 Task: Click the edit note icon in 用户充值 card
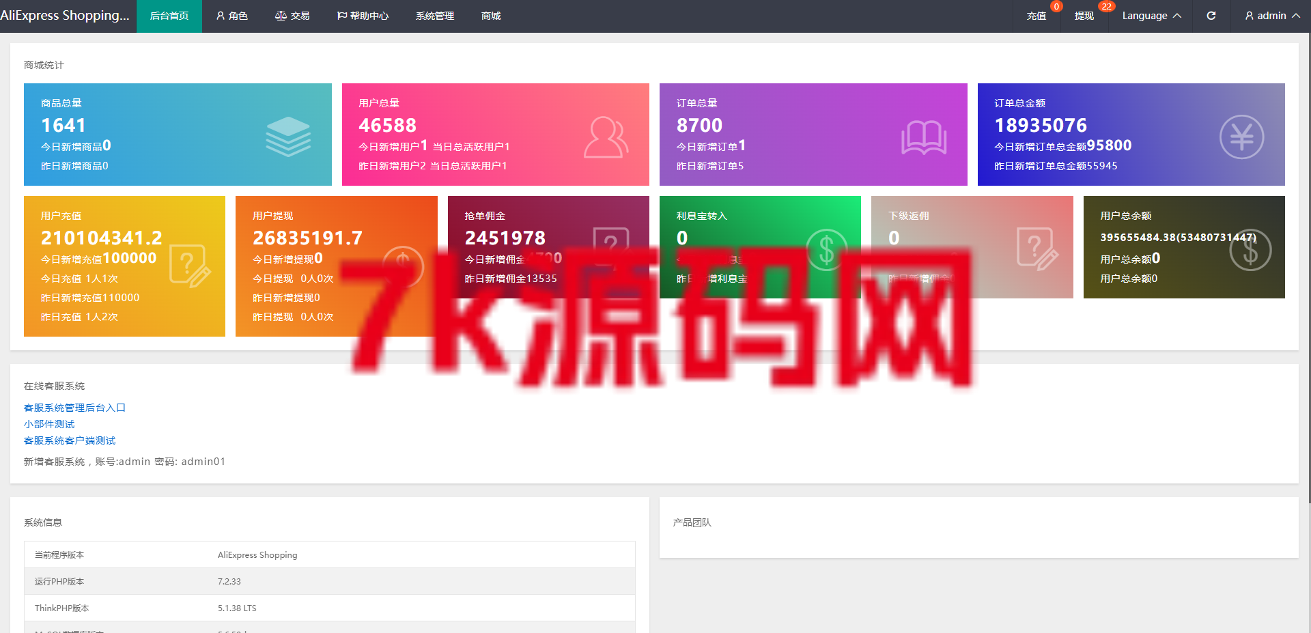pos(190,266)
